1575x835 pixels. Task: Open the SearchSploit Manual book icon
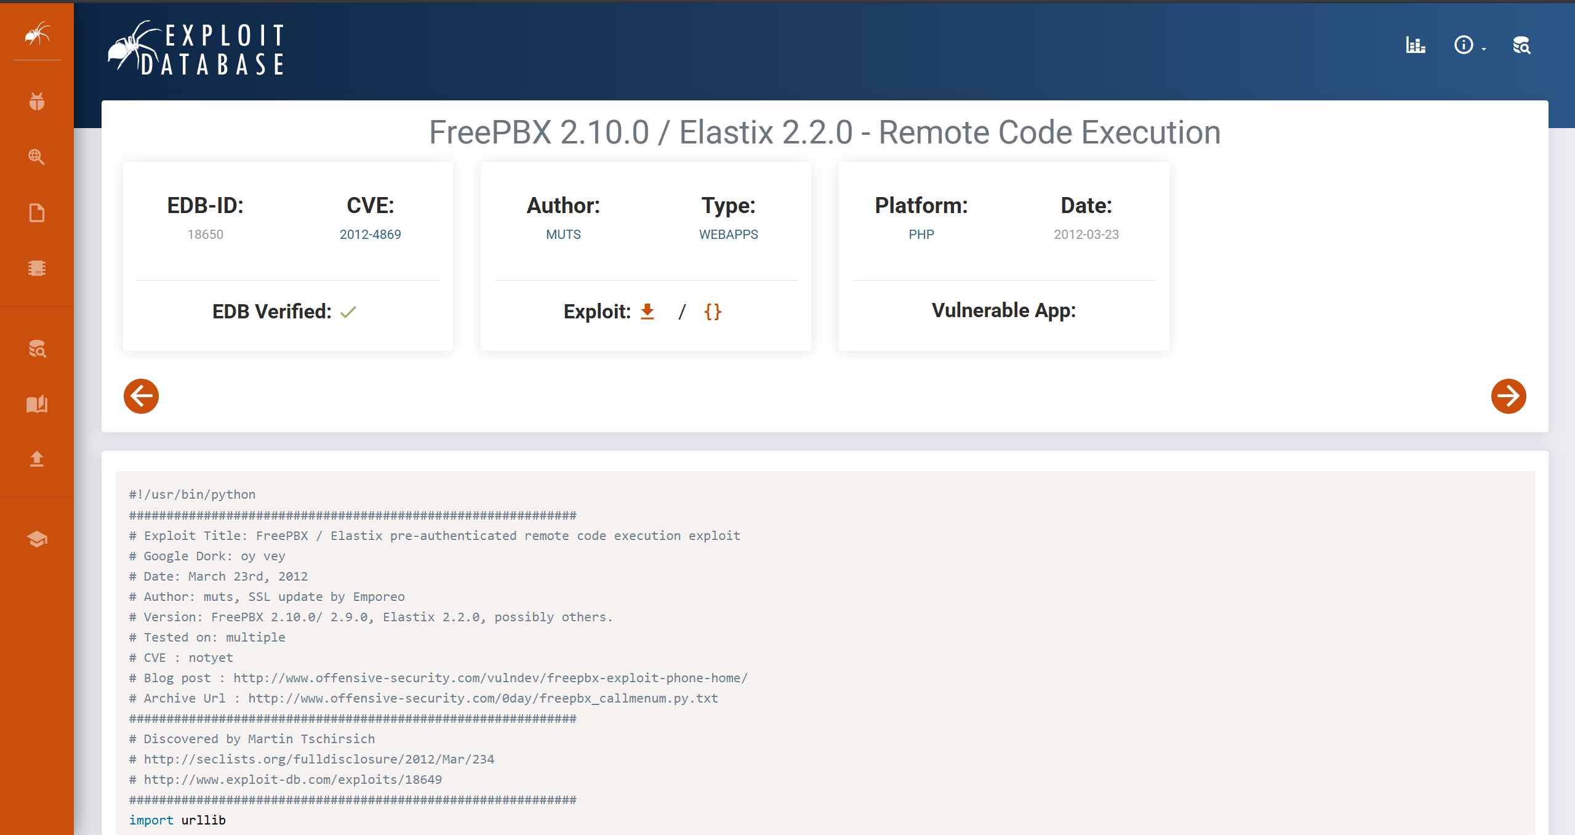(37, 404)
